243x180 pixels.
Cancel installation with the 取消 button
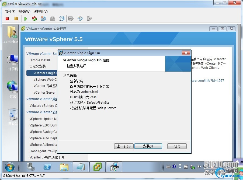177,146
